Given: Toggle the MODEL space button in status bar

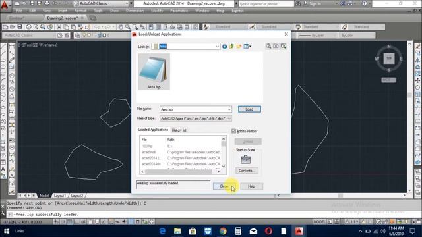Looking at the screenshot, I should (x=319, y=222).
